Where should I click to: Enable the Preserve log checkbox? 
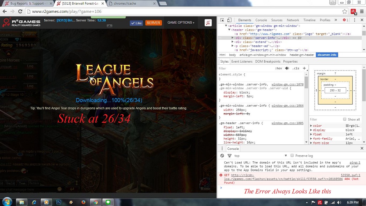click(292, 156)
